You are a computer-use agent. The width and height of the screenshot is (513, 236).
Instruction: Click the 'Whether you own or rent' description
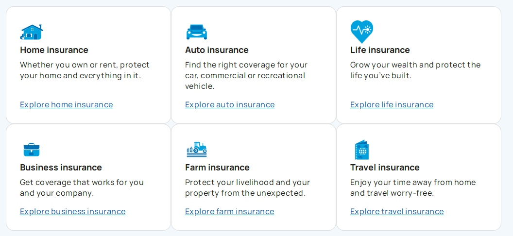pos(85,70)
